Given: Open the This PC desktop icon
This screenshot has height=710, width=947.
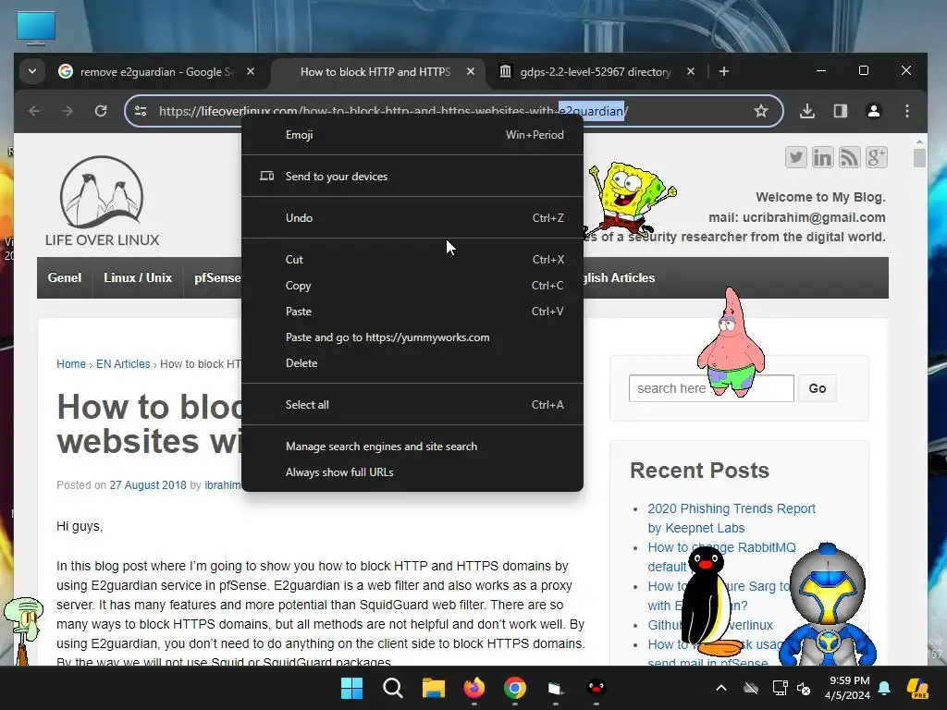Looking at the screenshot, I should (x=36, y=28).
